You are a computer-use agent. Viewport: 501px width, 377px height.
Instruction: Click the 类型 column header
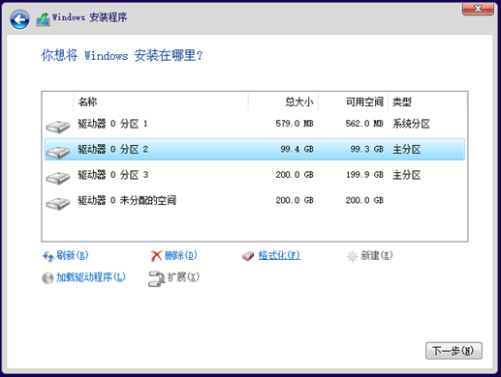(427, 101)
